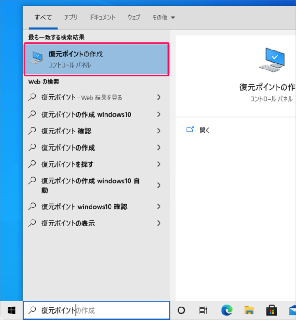Expand arrow for 復元ポイントの作成 windows10 自動
The width and height of the screenshot is (296, 320).
click(159, 185)
